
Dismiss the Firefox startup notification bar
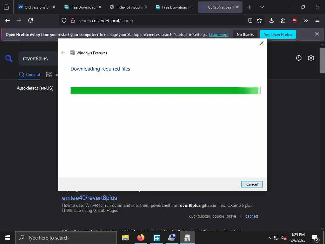point(317,34)
